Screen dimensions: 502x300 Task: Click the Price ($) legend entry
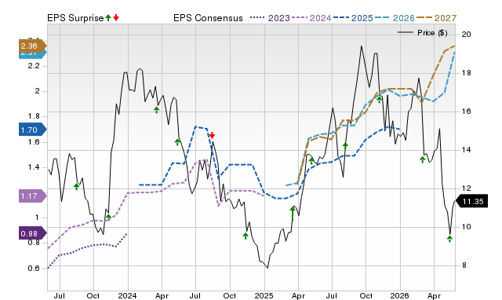tap(423, 33)
